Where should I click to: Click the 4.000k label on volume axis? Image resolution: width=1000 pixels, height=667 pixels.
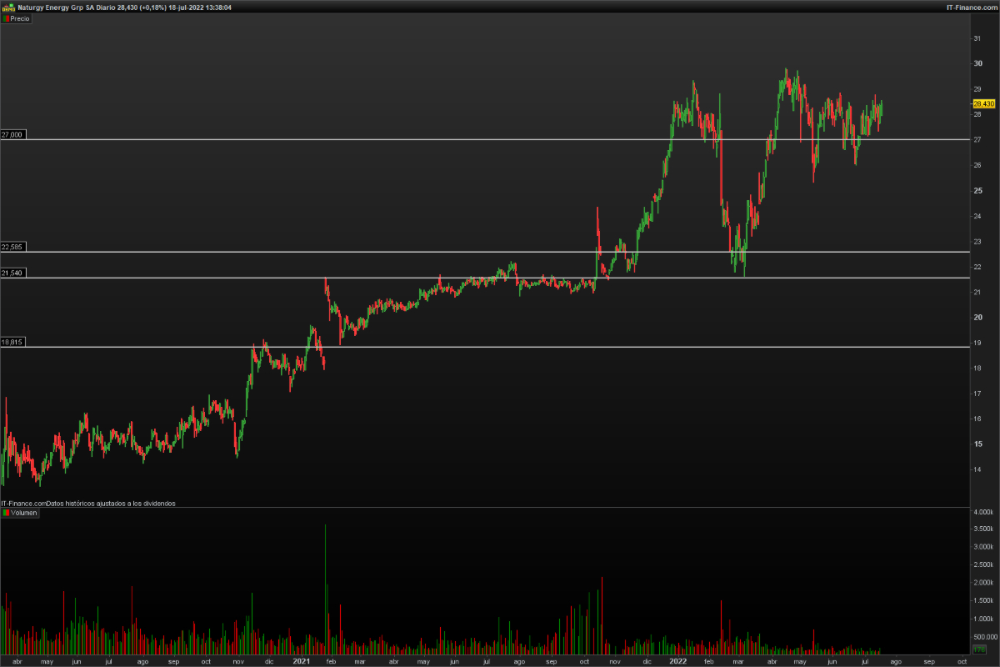click(983, 511)
